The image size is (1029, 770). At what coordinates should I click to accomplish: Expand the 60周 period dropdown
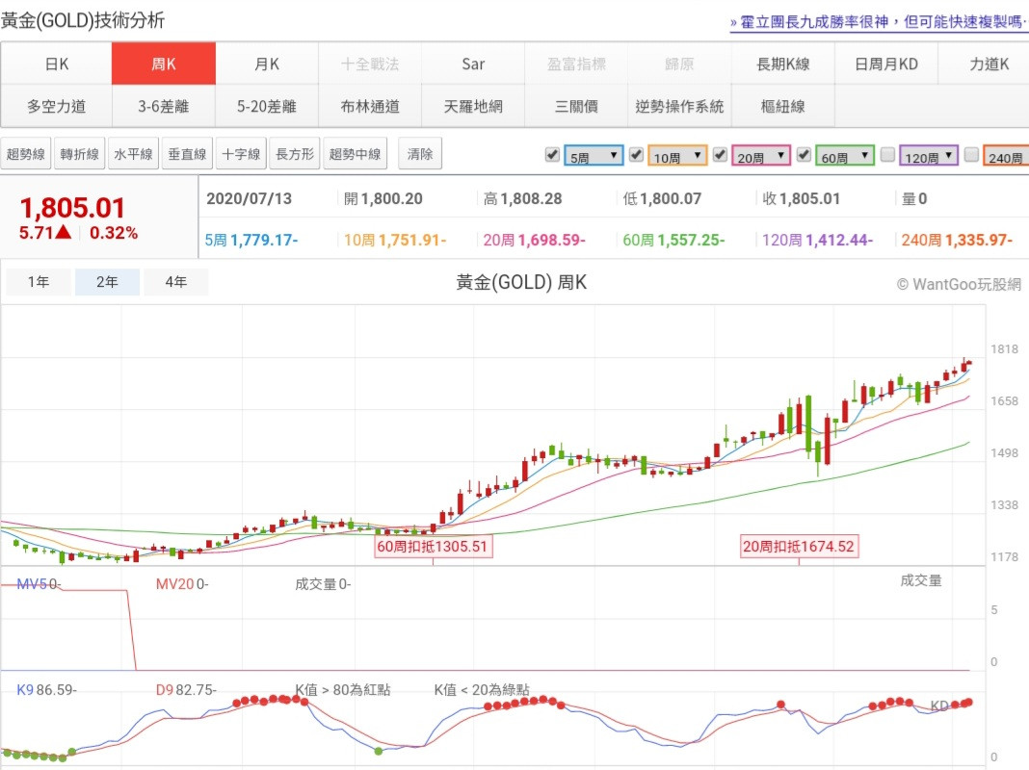click(x=845, y=156)
